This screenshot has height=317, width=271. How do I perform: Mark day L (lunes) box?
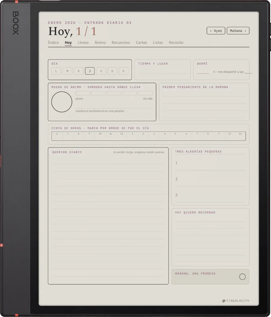[56, 71]
